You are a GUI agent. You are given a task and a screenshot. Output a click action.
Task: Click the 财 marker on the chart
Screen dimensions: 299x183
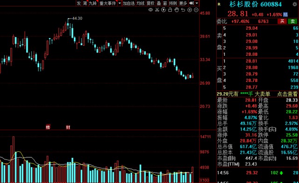[x=68, y=127]
